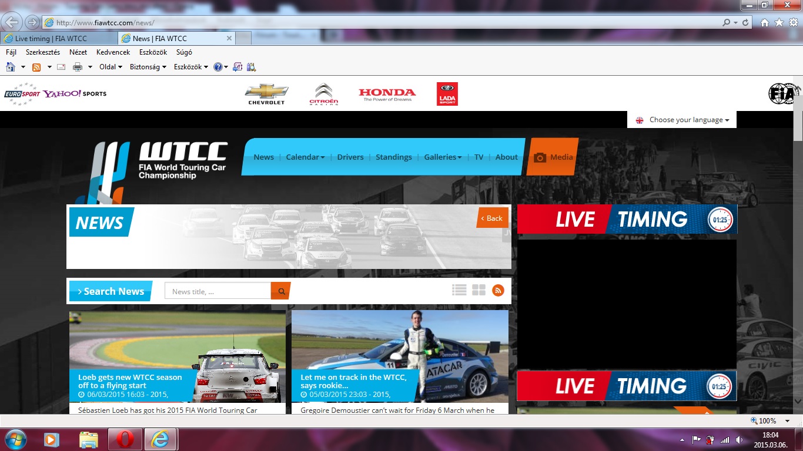Click the orange search magnifier button
Screen dimensions: 803x451
(x=281, y=291)
